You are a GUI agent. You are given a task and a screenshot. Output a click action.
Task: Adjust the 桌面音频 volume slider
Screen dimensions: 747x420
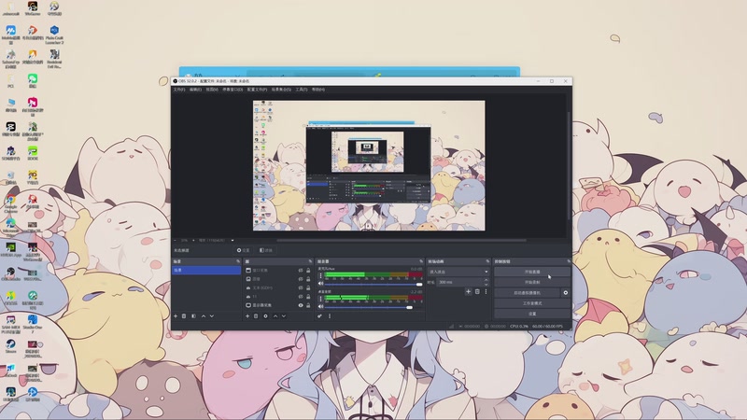pos(373,307)
